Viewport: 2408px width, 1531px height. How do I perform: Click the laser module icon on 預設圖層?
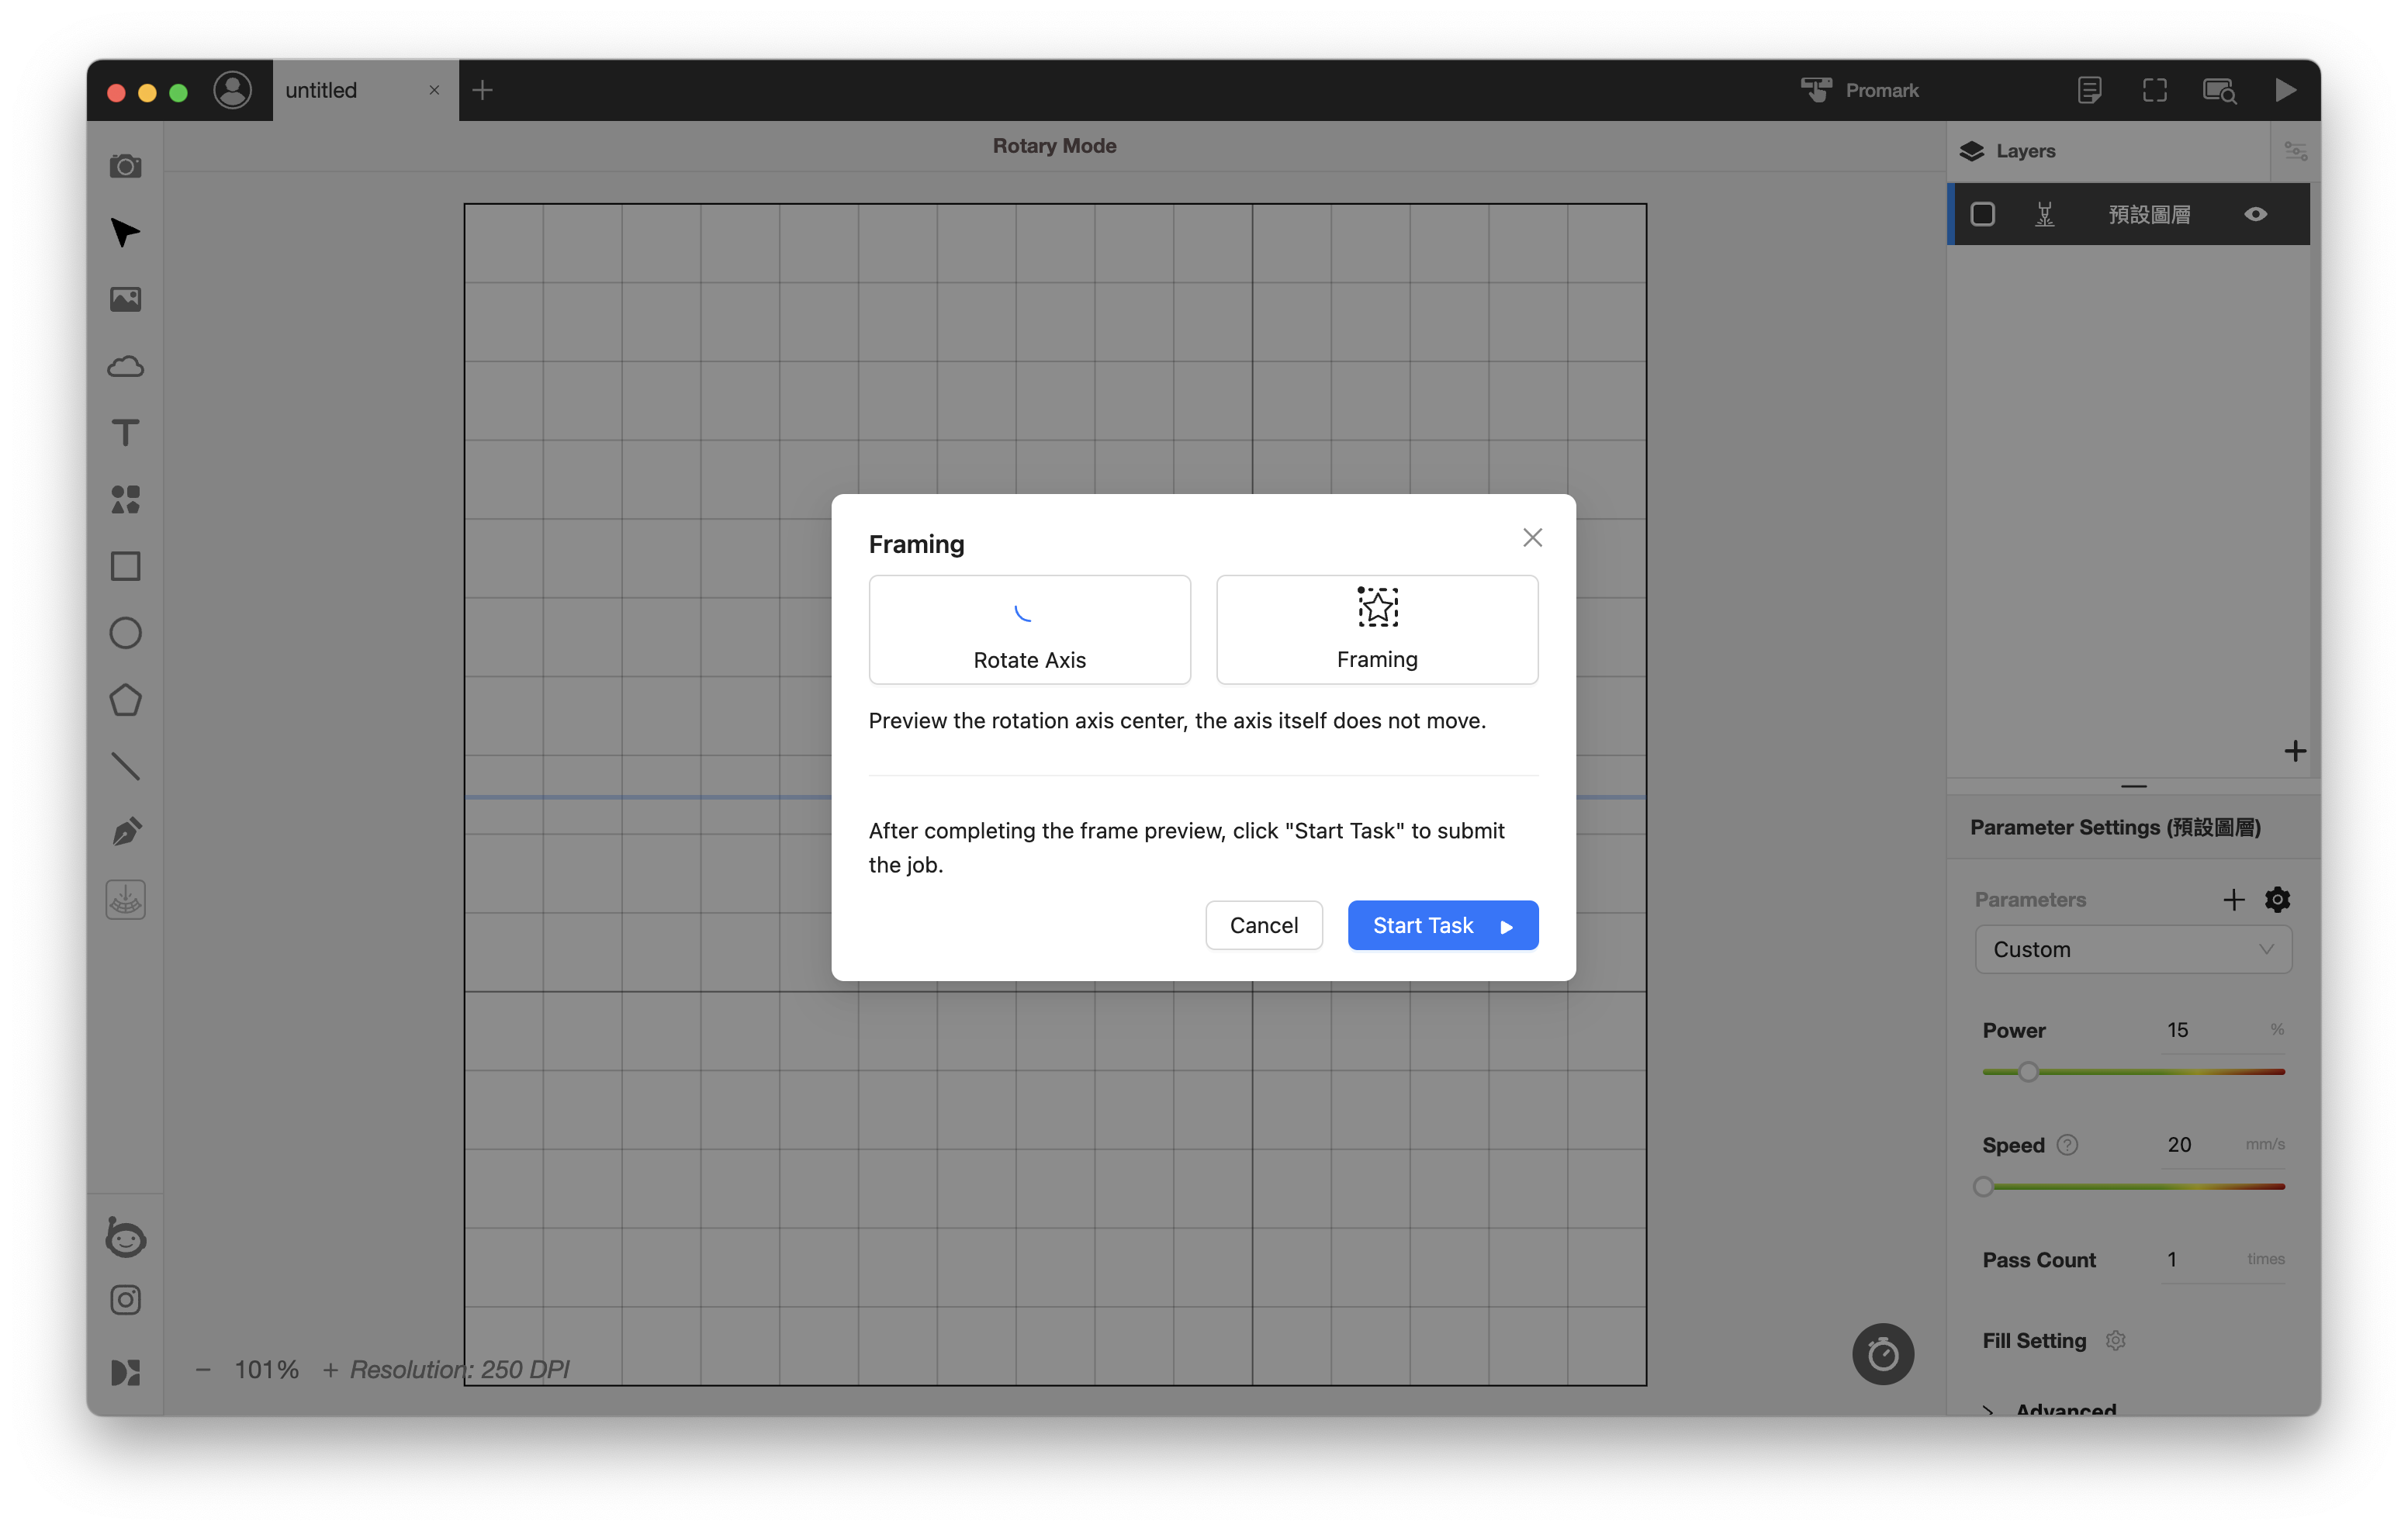(x=2045, y=214)
